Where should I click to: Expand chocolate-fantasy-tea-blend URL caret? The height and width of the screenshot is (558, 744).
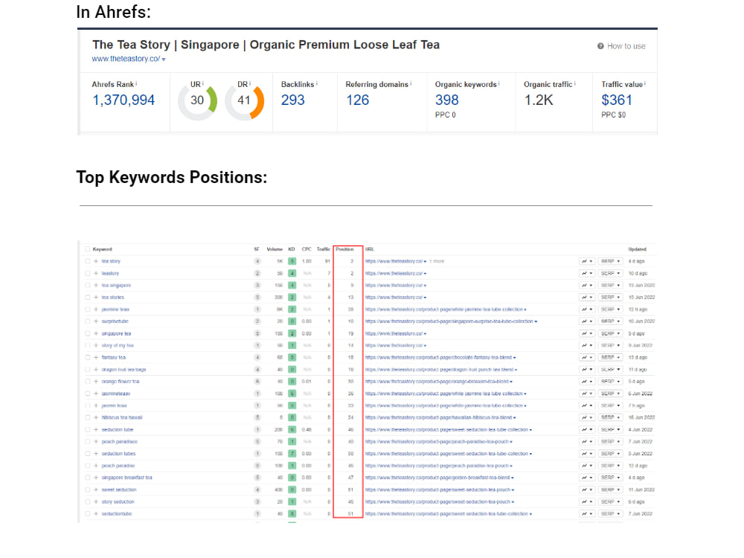(515, 358)
